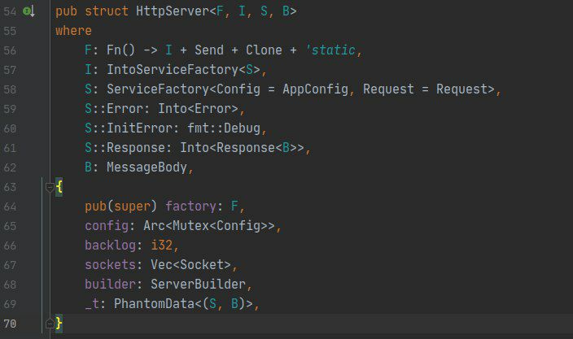Click Into<Error> on line 59

[198, 109]
